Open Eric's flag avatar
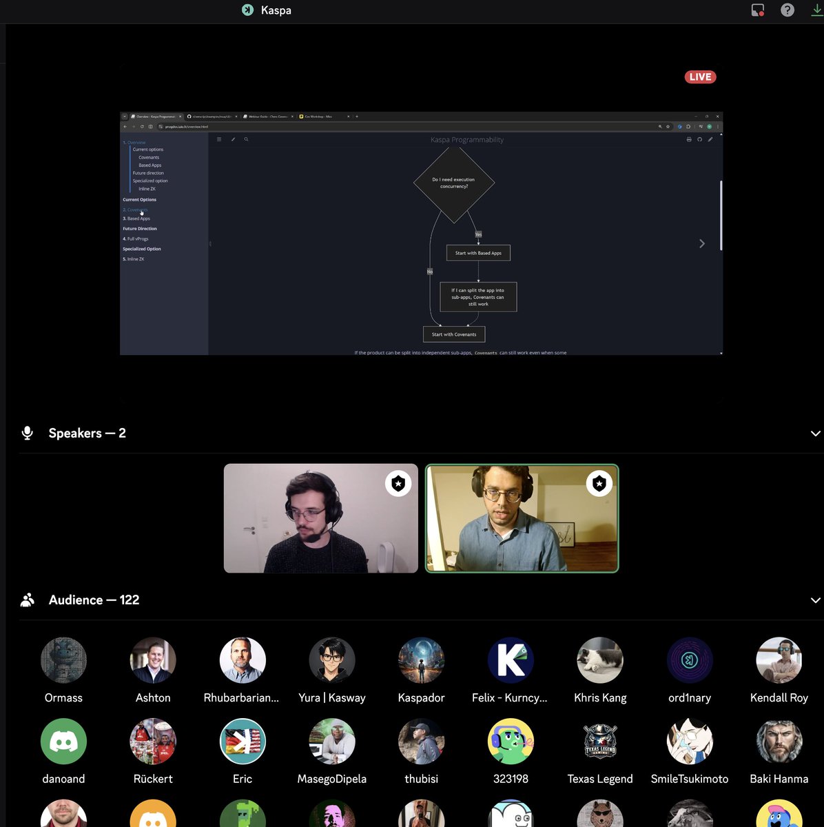This screenshot has width=824, height=827. [x=243, y=742]
